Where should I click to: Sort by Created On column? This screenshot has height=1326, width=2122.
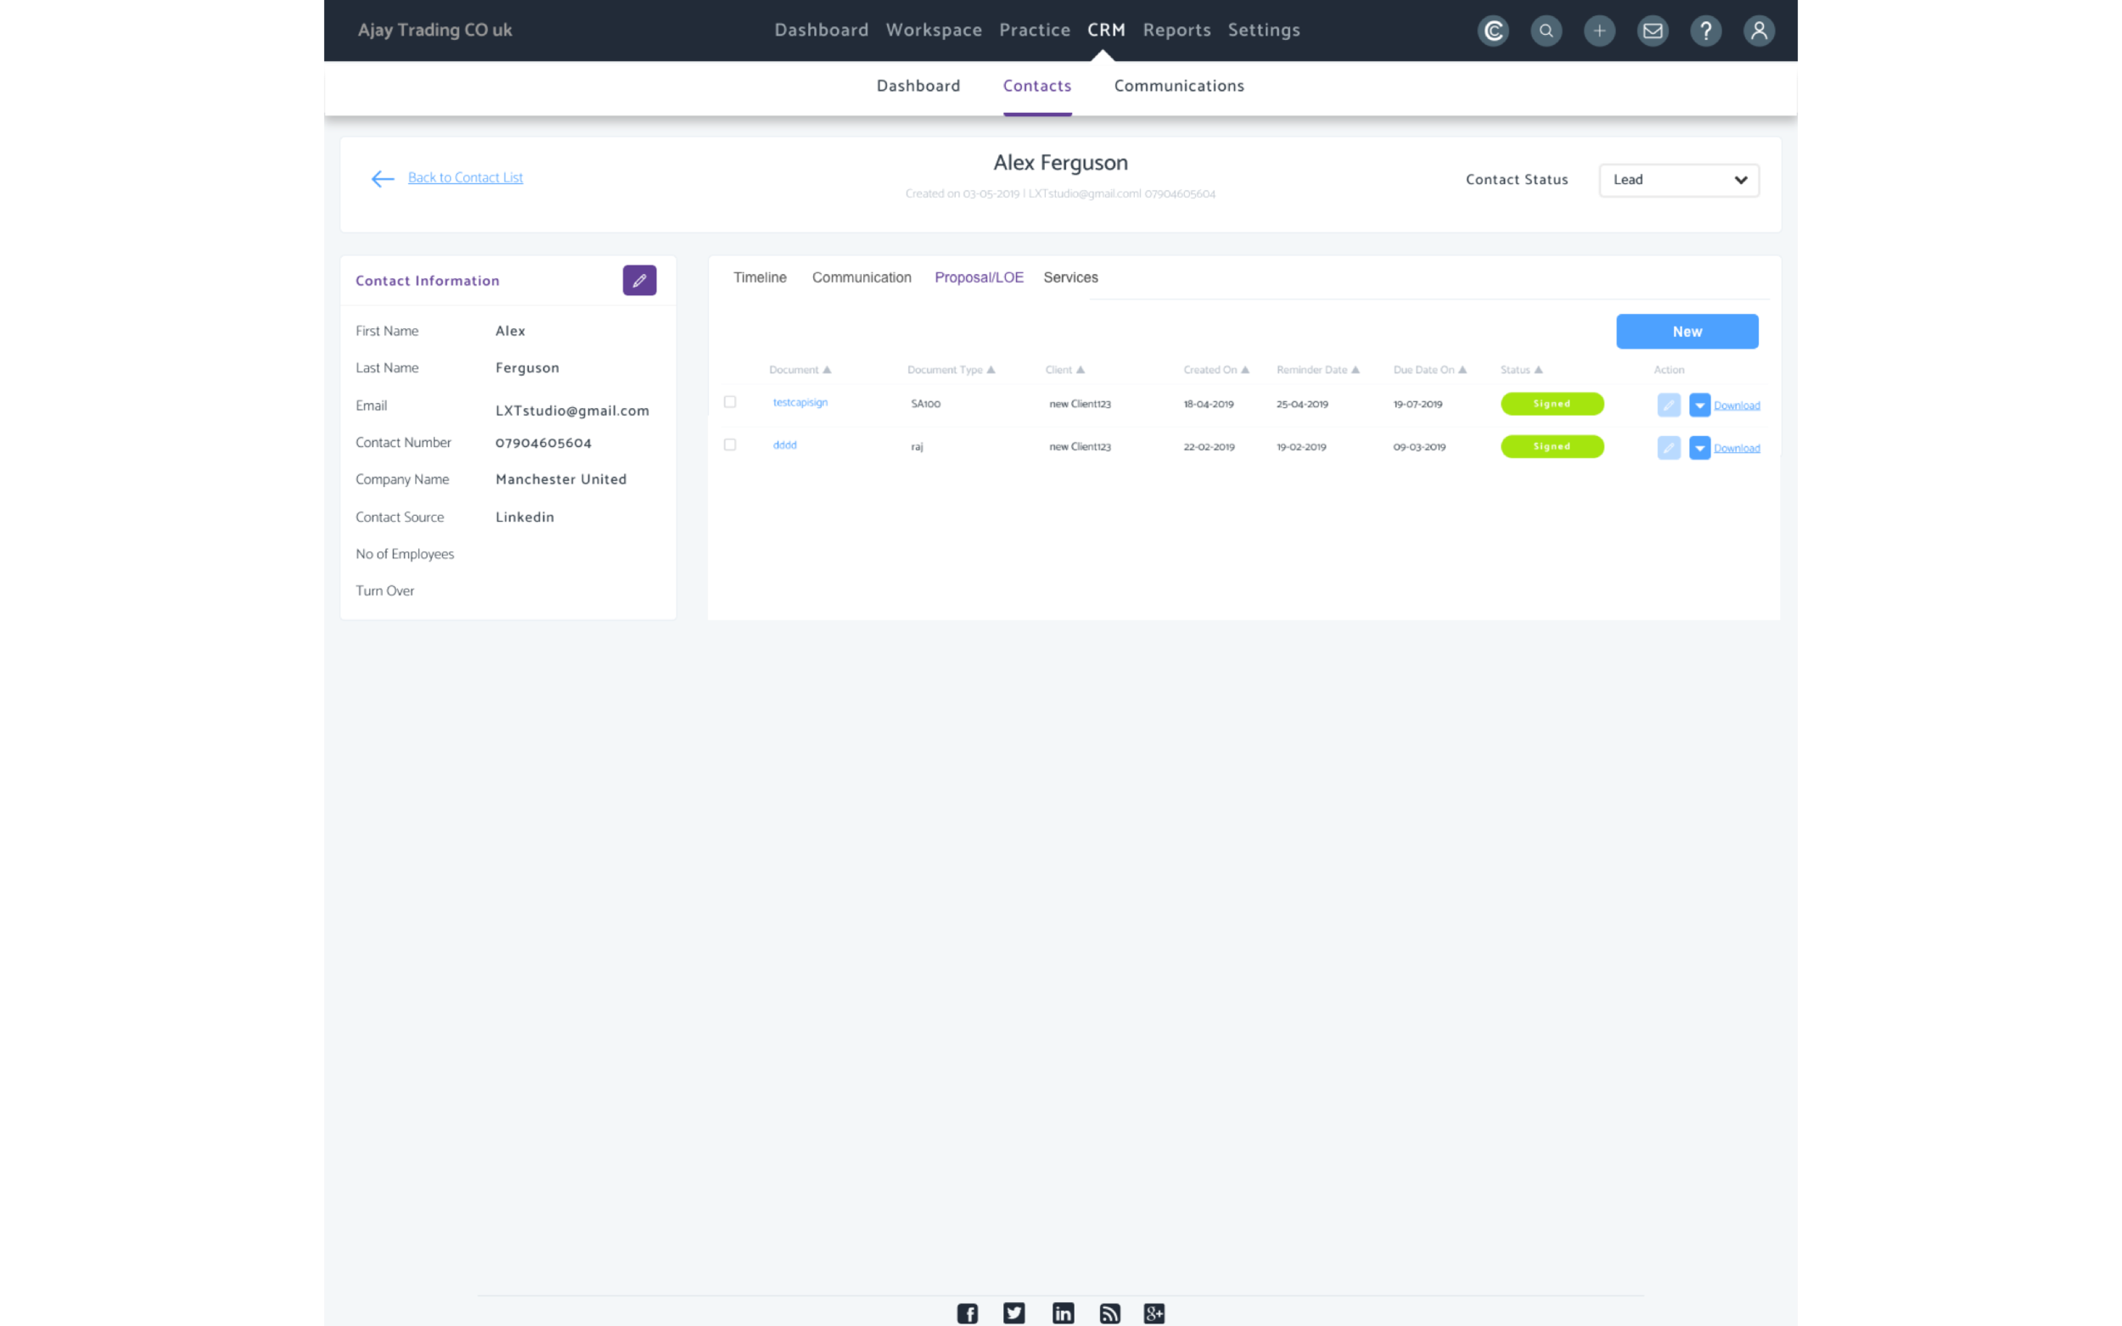(1215, 370)
